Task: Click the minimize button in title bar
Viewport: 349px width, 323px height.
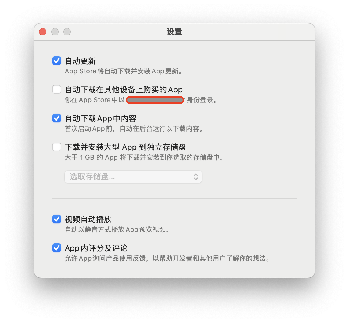Action: (55, 32)
